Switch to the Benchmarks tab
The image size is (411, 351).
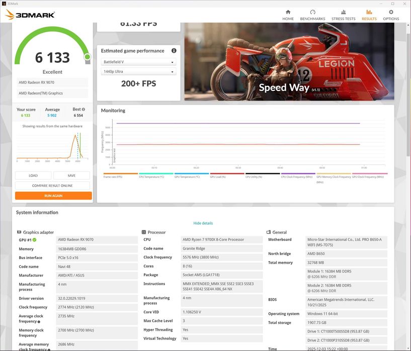(x=312, y=15)
